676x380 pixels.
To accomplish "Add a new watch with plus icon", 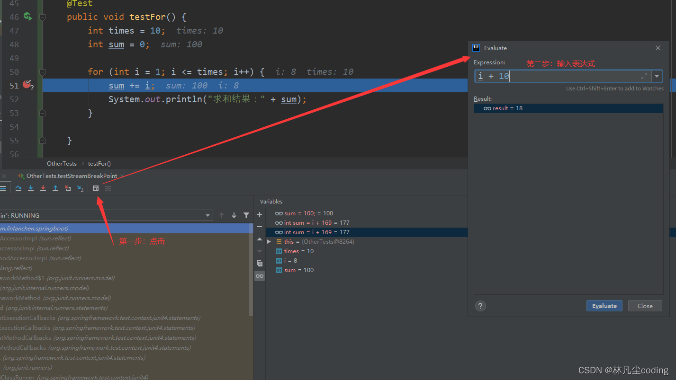I will [260, 214].
